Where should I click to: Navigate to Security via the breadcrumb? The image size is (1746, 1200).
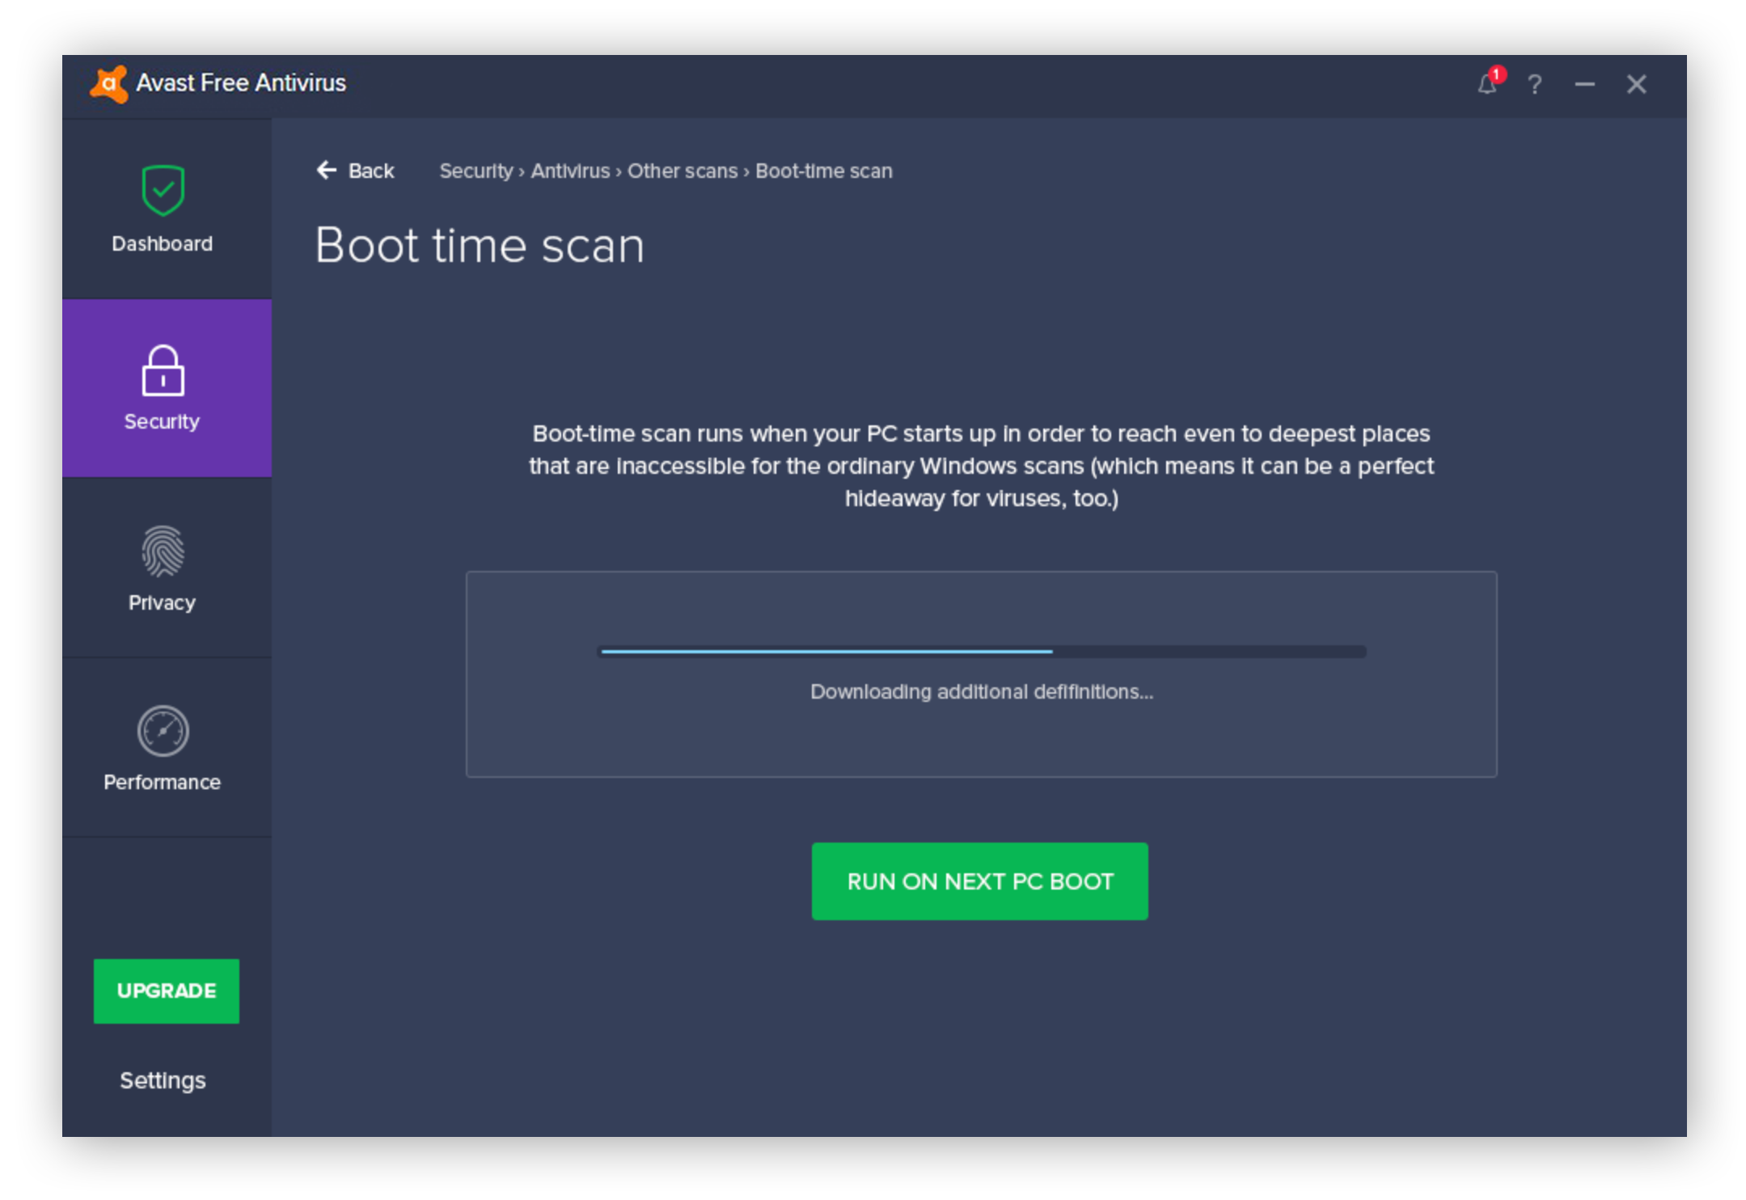coord(476,171)
